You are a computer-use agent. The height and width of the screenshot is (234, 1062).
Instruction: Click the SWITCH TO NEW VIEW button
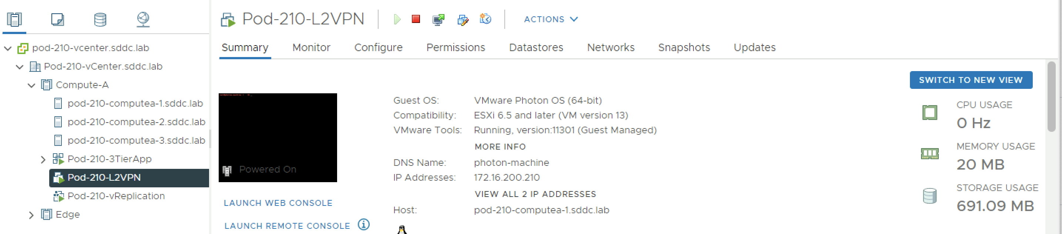click(971, 80)
